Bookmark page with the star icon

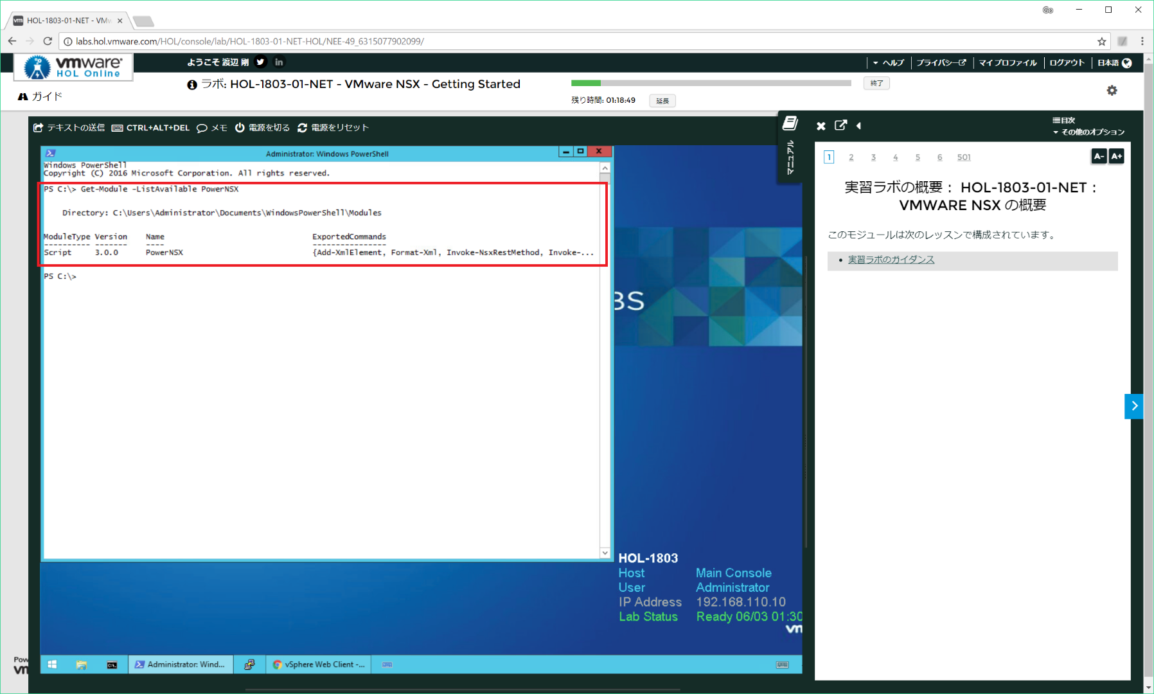1102,41
